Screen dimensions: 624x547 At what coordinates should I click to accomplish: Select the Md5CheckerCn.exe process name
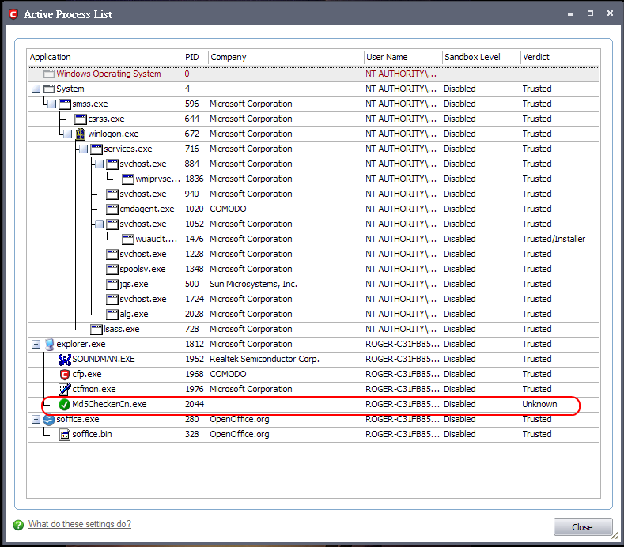click(x=109, y=404)
